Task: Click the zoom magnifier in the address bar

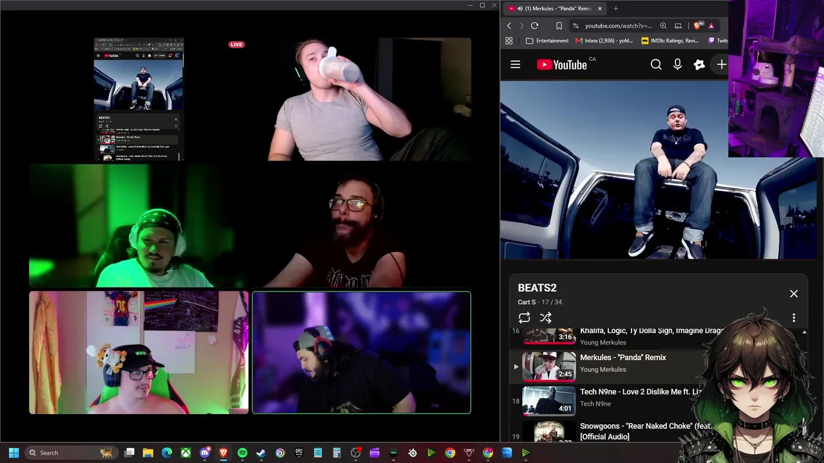Action: coord(663,26)
